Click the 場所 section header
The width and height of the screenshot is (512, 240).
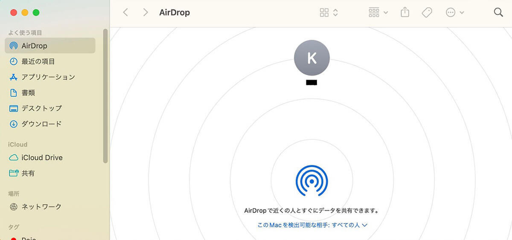point(14,194)
